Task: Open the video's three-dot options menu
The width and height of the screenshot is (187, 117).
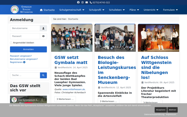Action: pyautogui.click(x=42, y=100)
